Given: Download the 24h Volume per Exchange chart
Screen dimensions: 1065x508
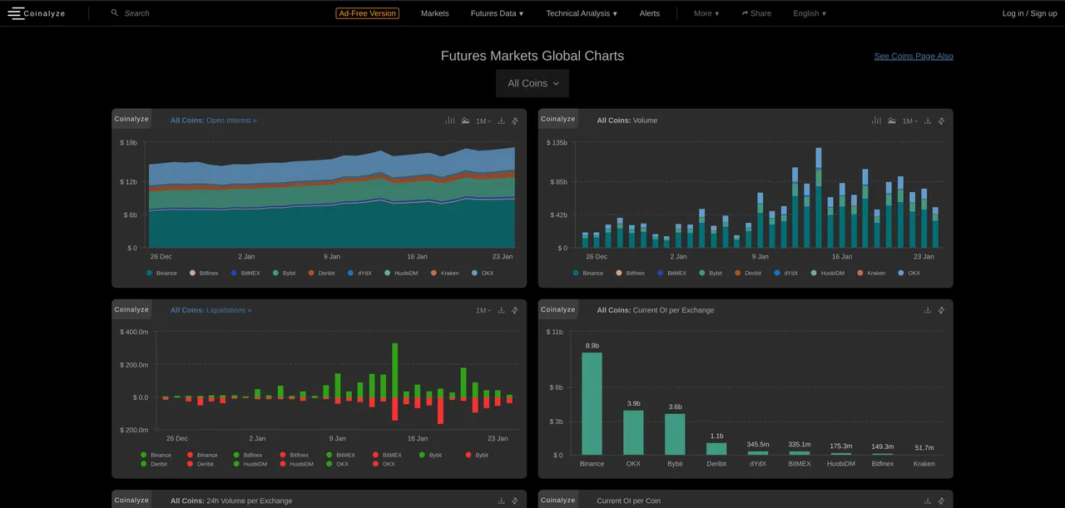Looking at the screenshot, I should [501, 501].
